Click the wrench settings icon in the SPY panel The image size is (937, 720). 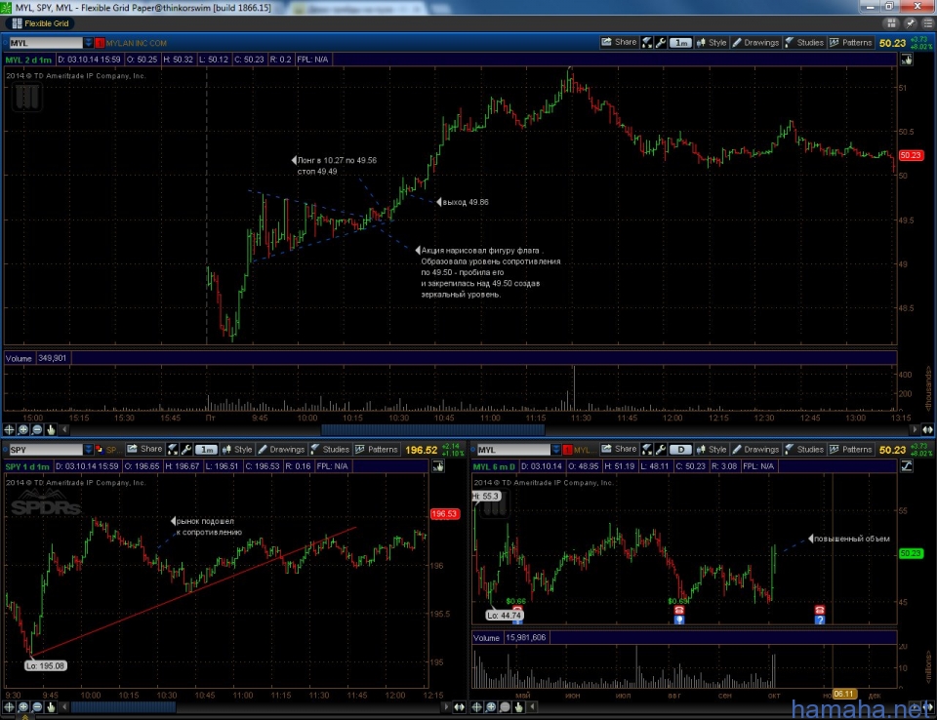[x=186, y=450]
